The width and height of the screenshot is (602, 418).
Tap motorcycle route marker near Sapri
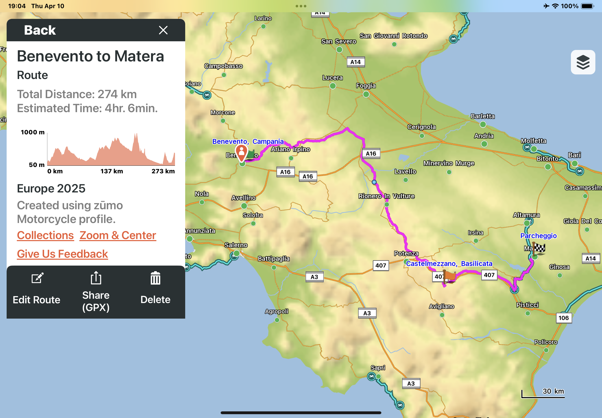click(x=371, y=377)
